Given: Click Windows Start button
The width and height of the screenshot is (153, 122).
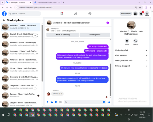Looking at the screenshot, I should pos(3,115).
